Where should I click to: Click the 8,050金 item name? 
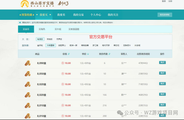coord(42,74)
